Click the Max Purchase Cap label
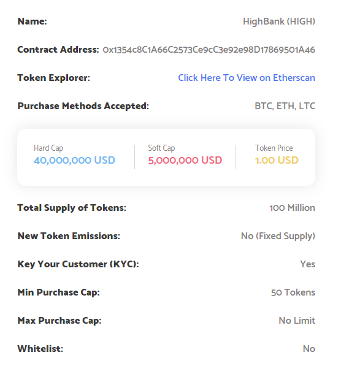 (x=59, y=321)
